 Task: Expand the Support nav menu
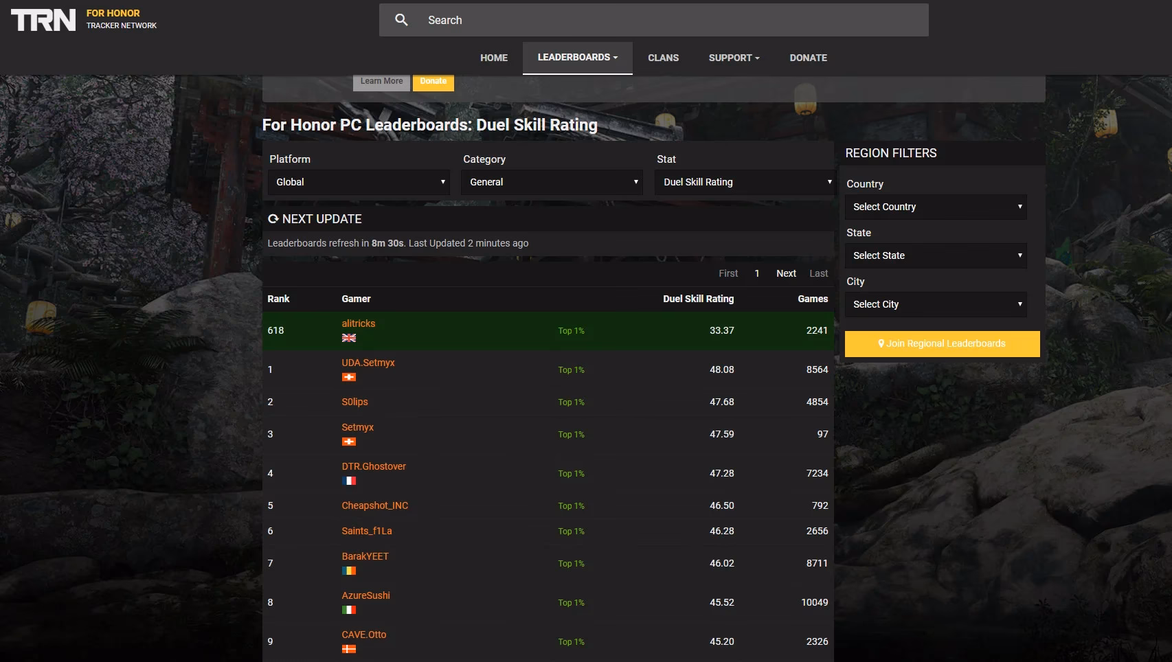click(x=734, y=58)
